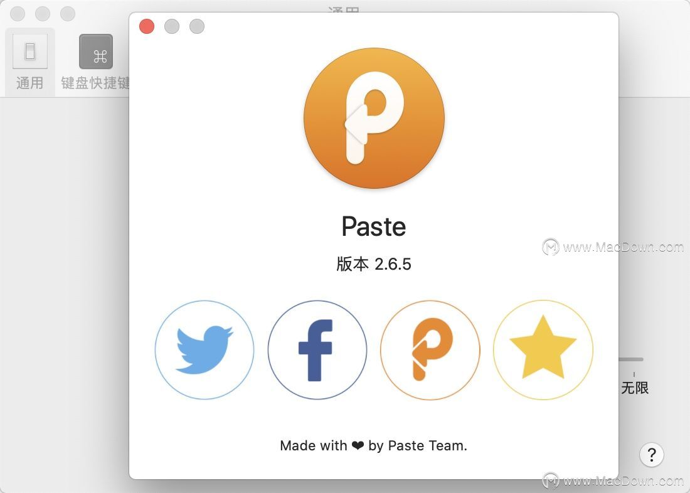The height and width of the screenshot is (493, 690).
Task: Open Paste's Twitter page via bird icon
Action: 204,350
